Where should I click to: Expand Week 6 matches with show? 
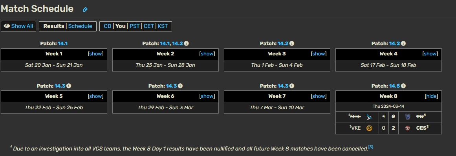pos(207,96)
